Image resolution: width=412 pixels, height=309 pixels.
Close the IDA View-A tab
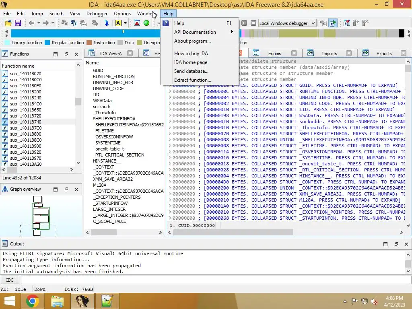tap(130, 54)
